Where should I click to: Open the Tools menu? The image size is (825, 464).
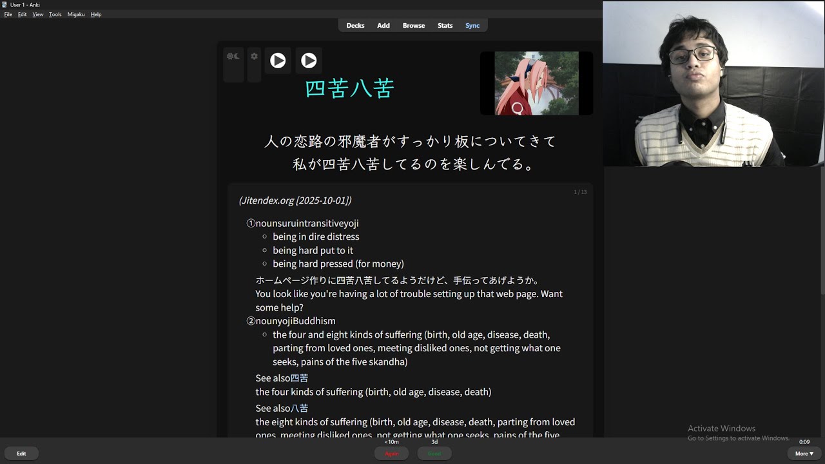point(55,14)
